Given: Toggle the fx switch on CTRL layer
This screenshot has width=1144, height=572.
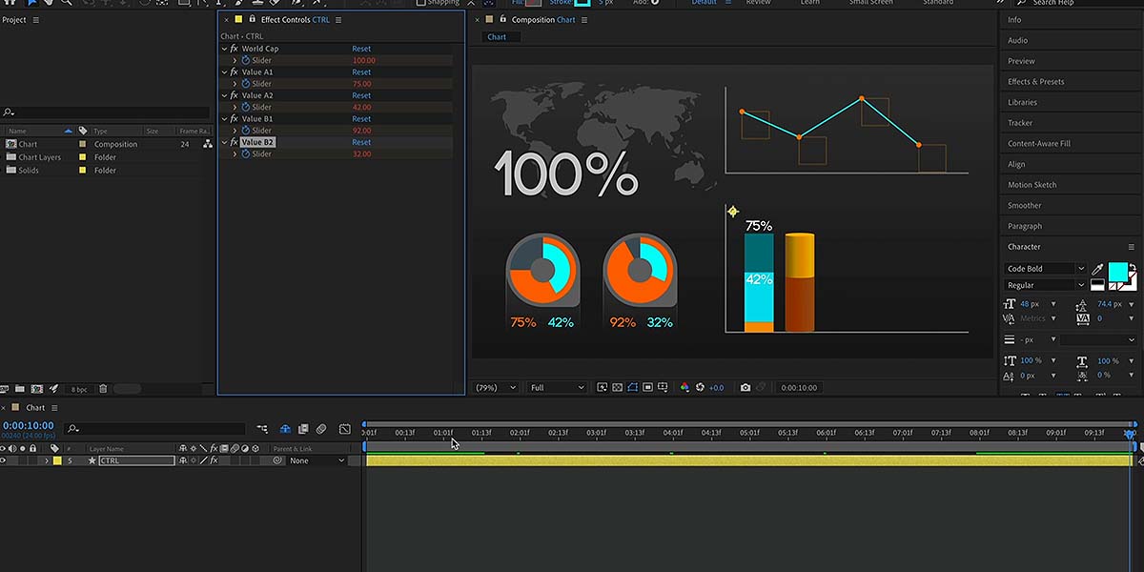Looking at the screenshot, I should (x=214, y=460).
